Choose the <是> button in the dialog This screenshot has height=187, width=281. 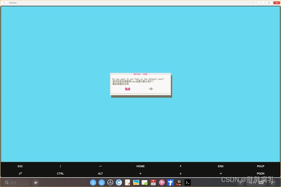(151, 89)
